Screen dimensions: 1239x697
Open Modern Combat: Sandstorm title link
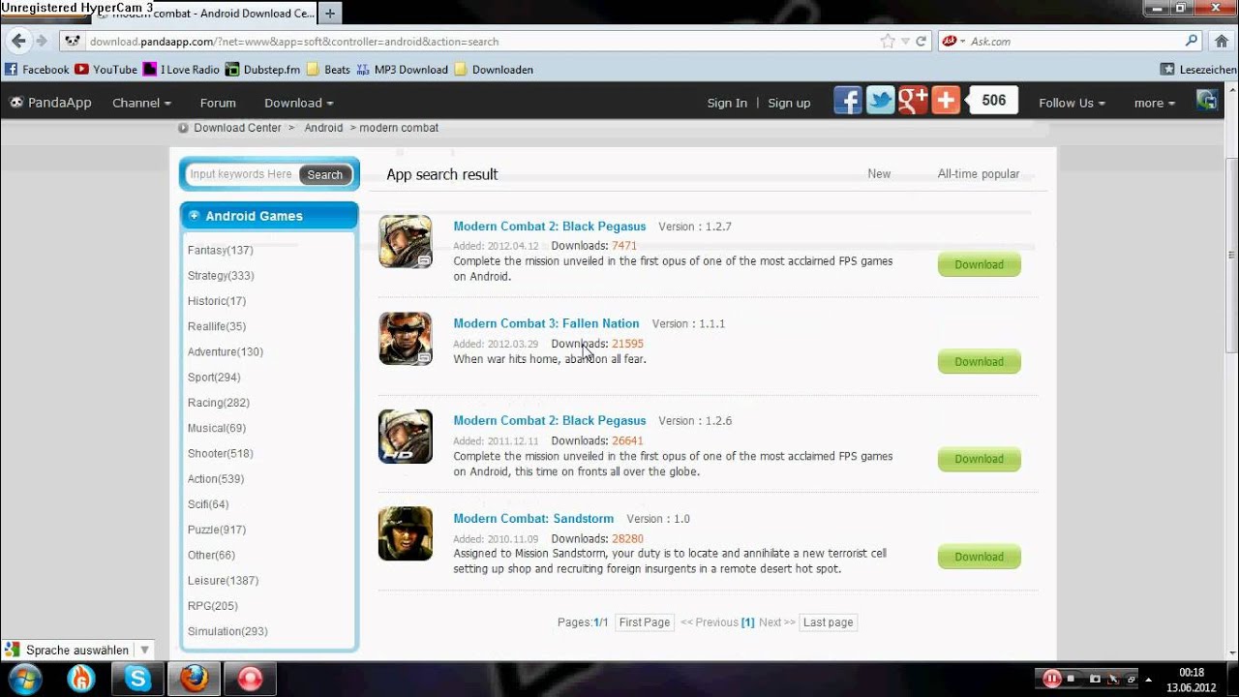[533, 519]
